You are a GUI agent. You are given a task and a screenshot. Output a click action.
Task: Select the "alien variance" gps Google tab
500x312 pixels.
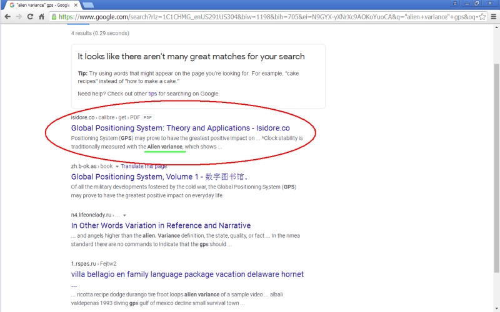tap(42, 6)
